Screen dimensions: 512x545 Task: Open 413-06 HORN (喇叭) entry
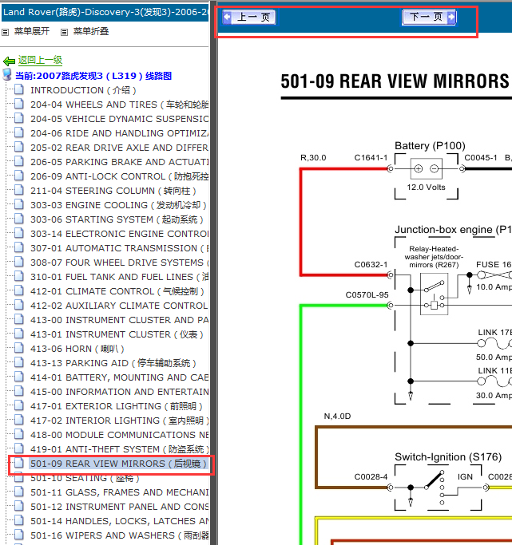(77, 349)
